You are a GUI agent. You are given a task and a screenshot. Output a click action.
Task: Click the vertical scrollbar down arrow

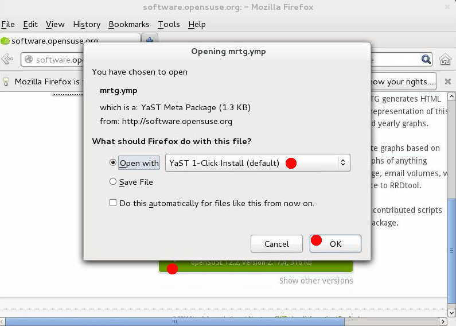[x=451, y=313]
